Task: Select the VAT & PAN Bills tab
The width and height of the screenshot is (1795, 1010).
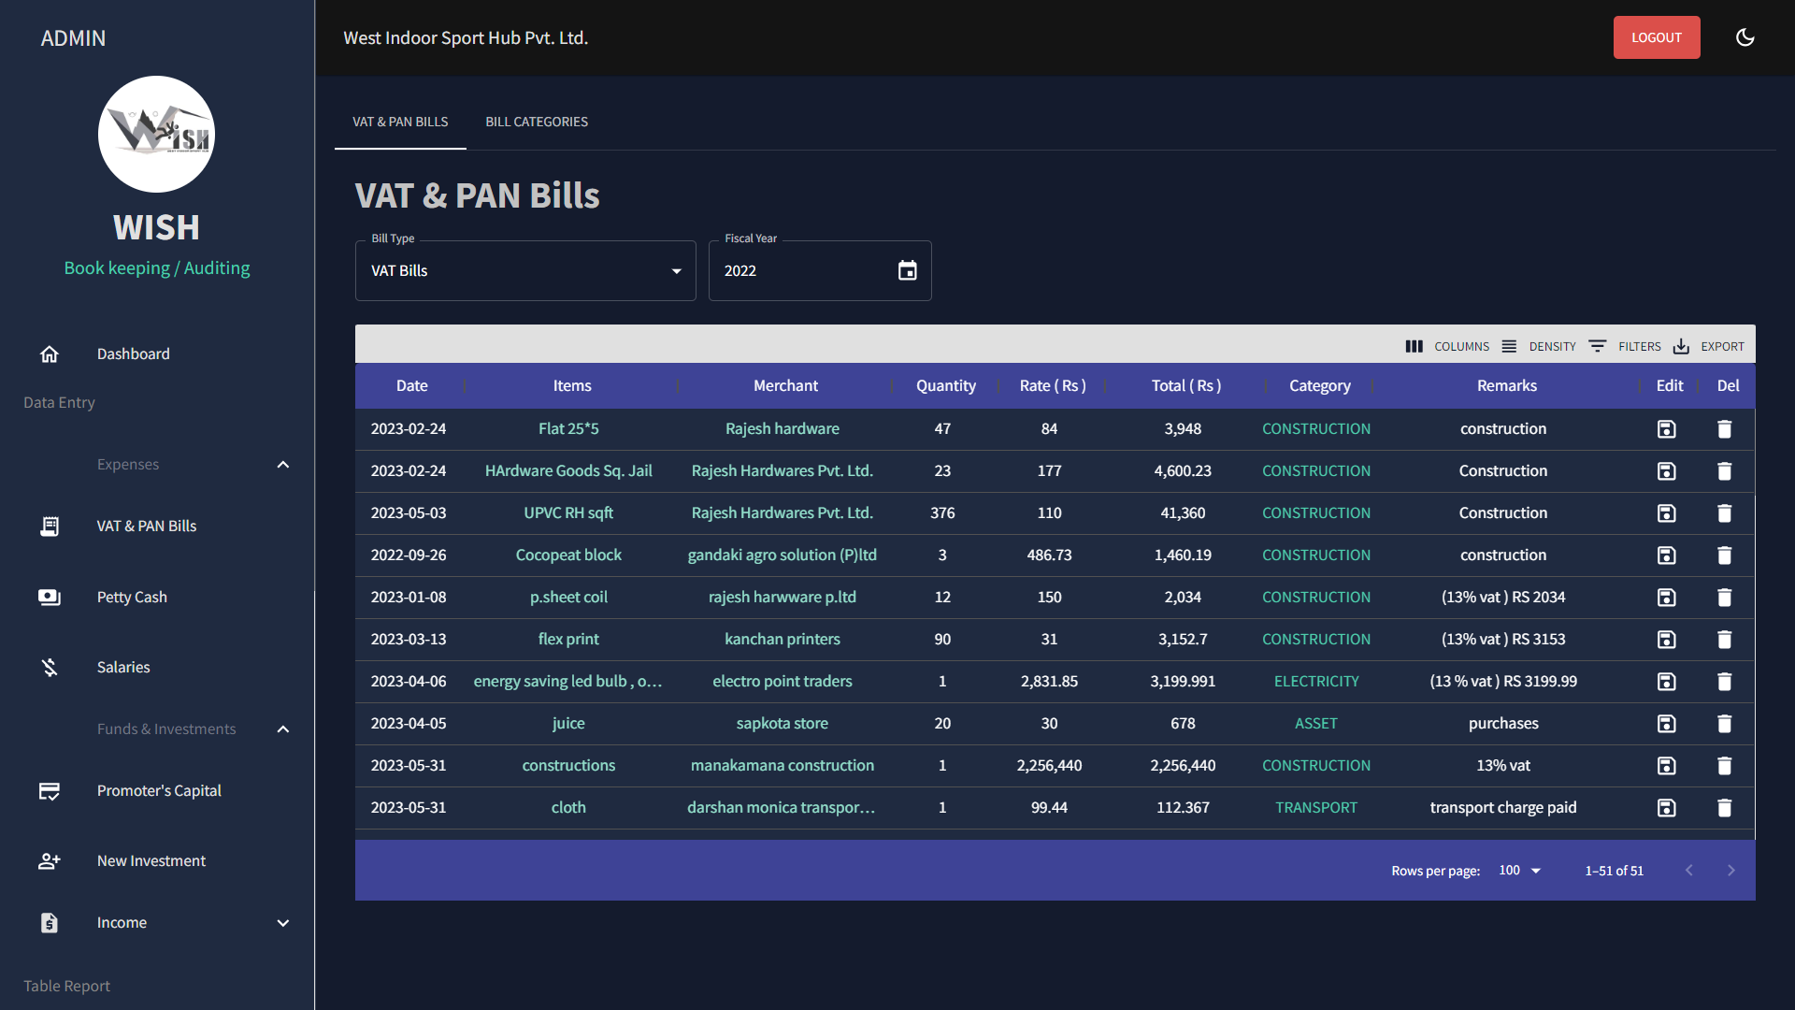Action: (x=400, y=123)
